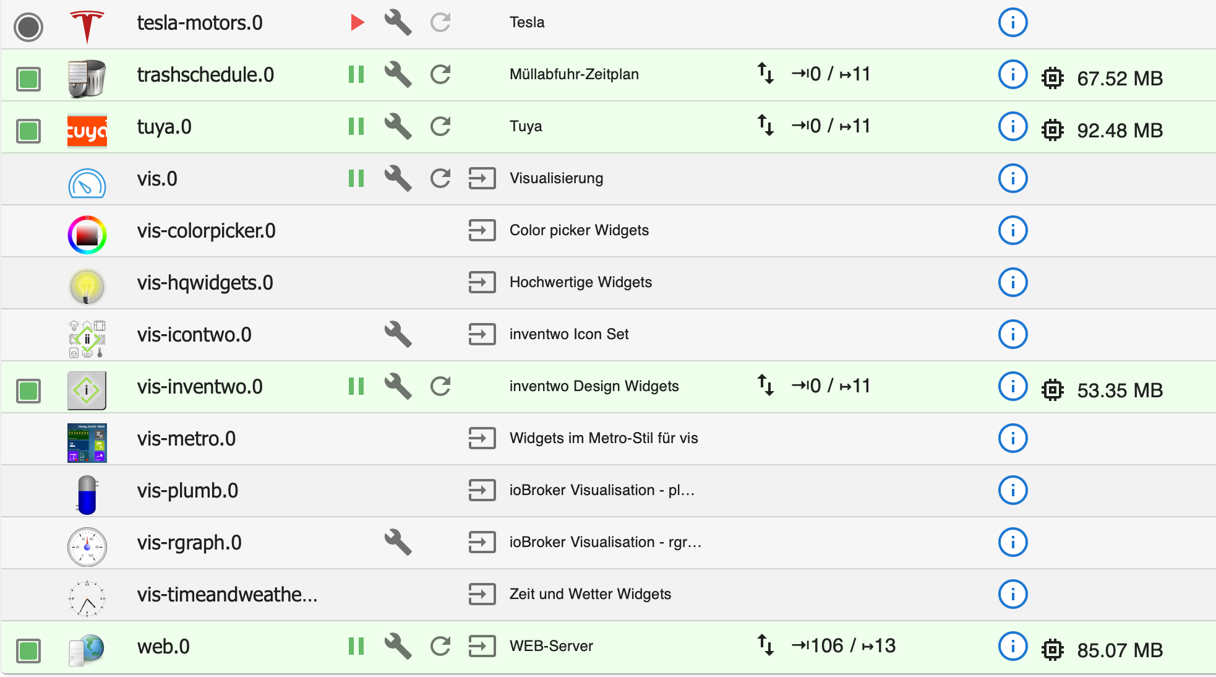Click trashschedule.0 memory usage 67.52 MB
The width and height of the screenshot is (1216, 677).
1120,79
